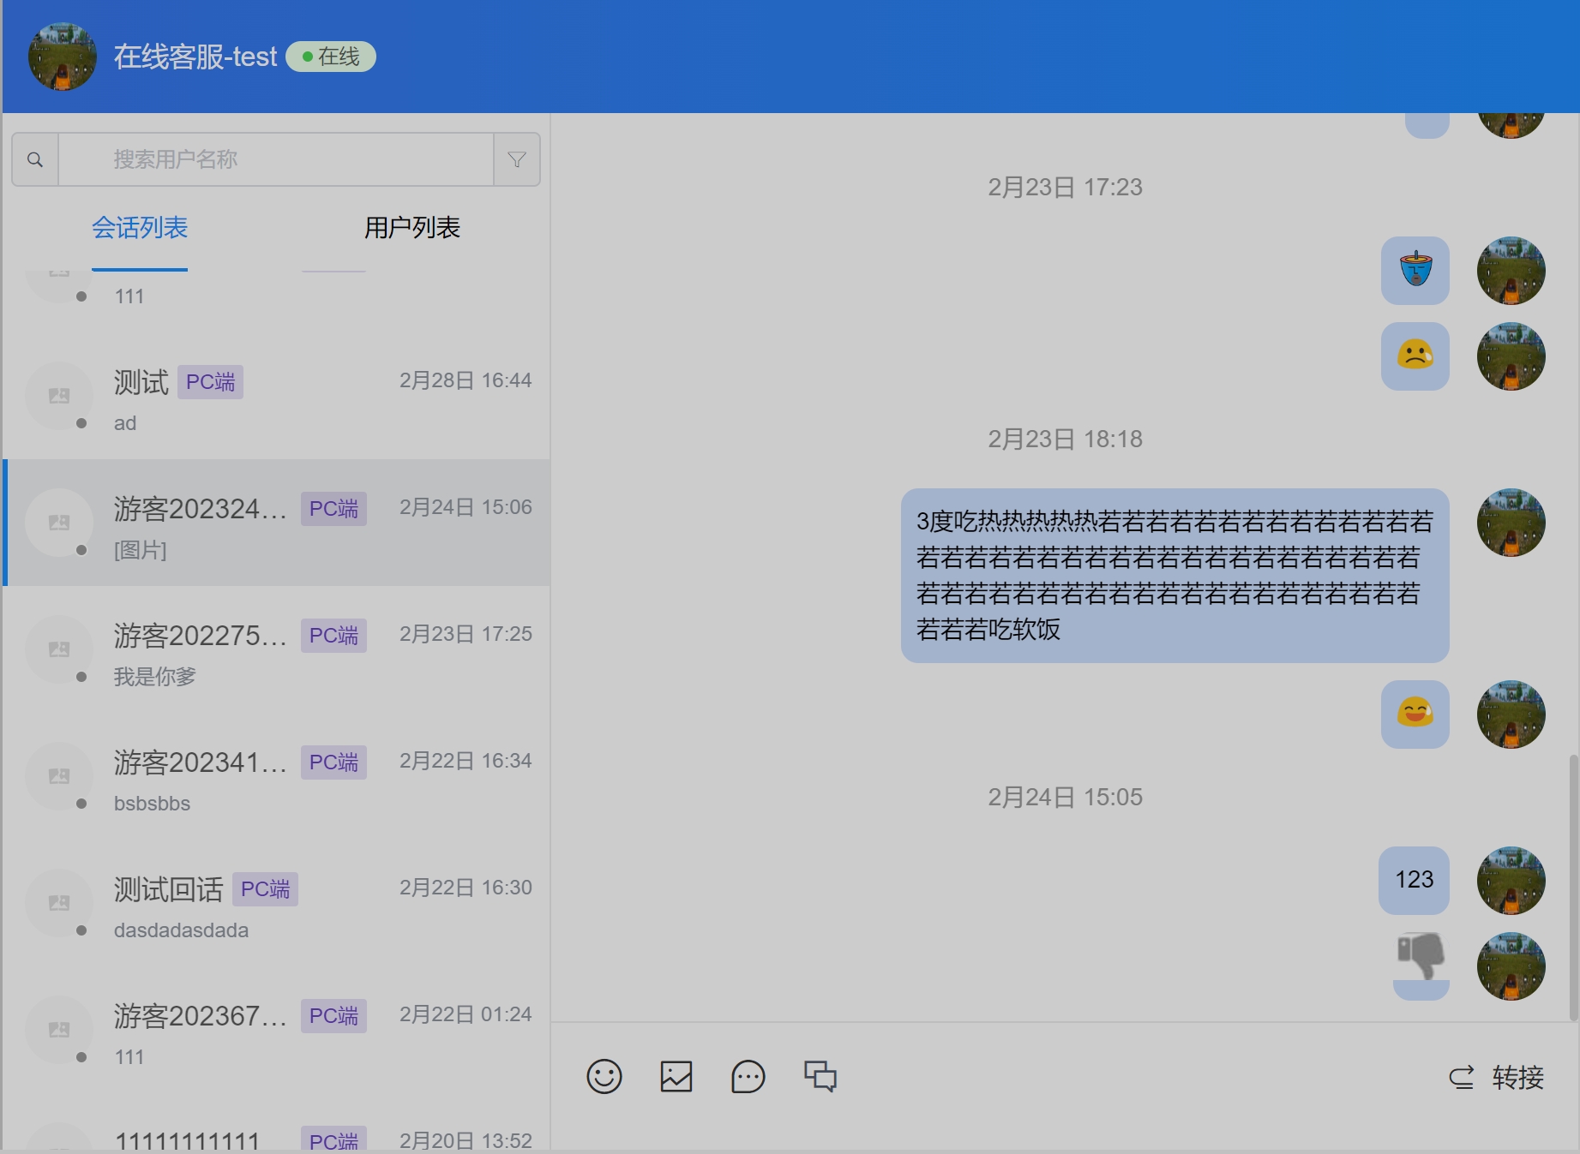
Task: Click the transfer arrow icon beside 转接
Action: pyautogui.click(x=1462, y=1077)
